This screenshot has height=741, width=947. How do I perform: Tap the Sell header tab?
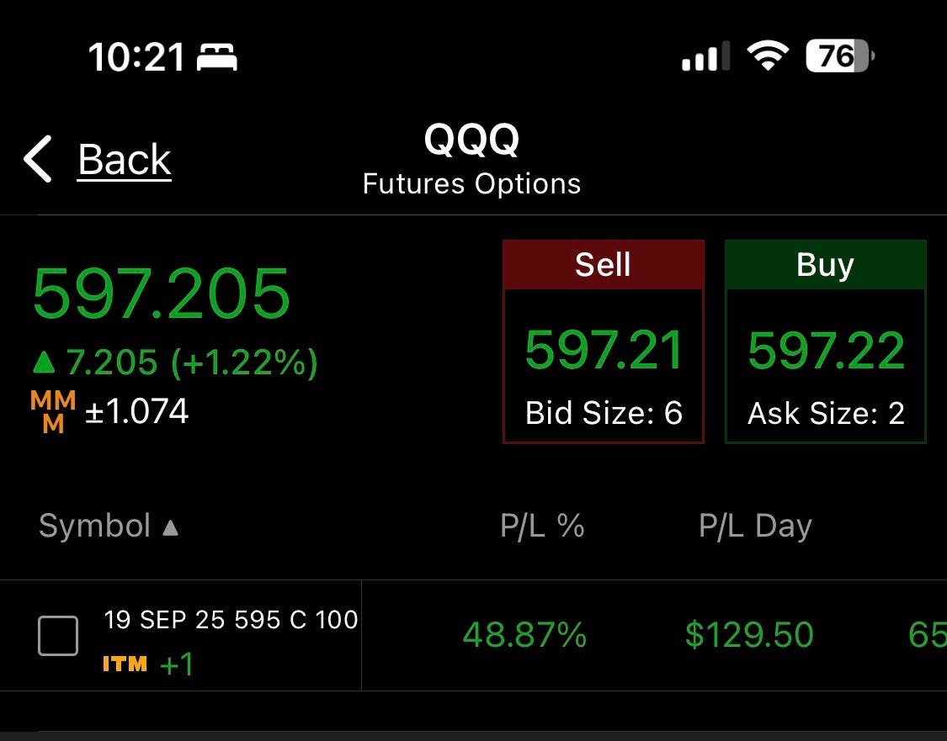tap(604, 264)
